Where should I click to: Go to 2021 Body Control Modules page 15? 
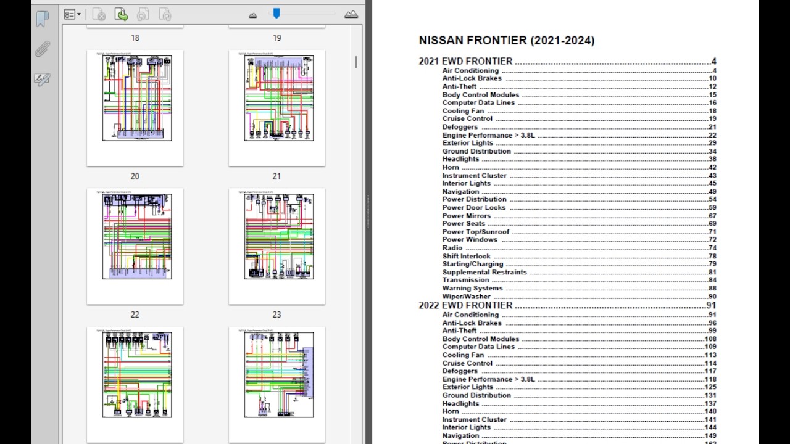(x=579, y=95)
